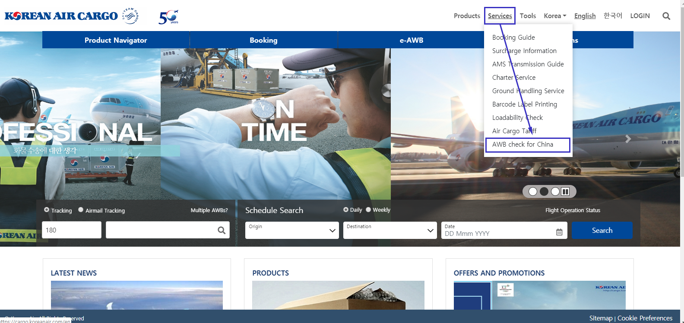684x323 pixels.
Task: Switch language to English
Action: pyautogui.click(x=585, y=16)
